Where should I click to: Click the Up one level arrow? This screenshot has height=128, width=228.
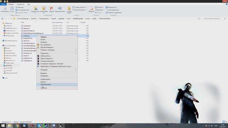(x=11, y=18)
